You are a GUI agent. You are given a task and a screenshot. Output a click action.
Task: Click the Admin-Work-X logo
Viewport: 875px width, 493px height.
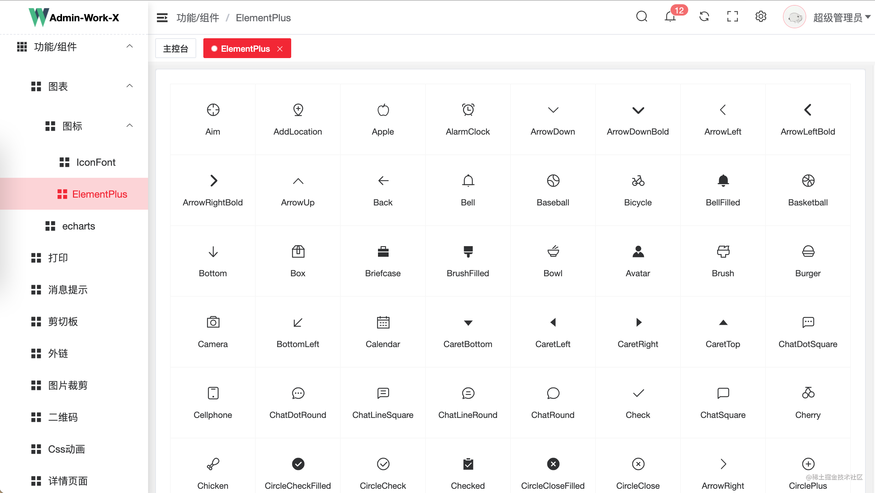74,17
